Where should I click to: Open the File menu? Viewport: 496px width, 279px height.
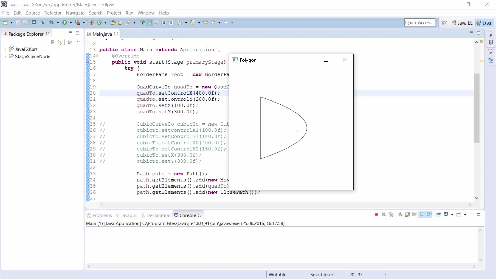pos(5,13)
